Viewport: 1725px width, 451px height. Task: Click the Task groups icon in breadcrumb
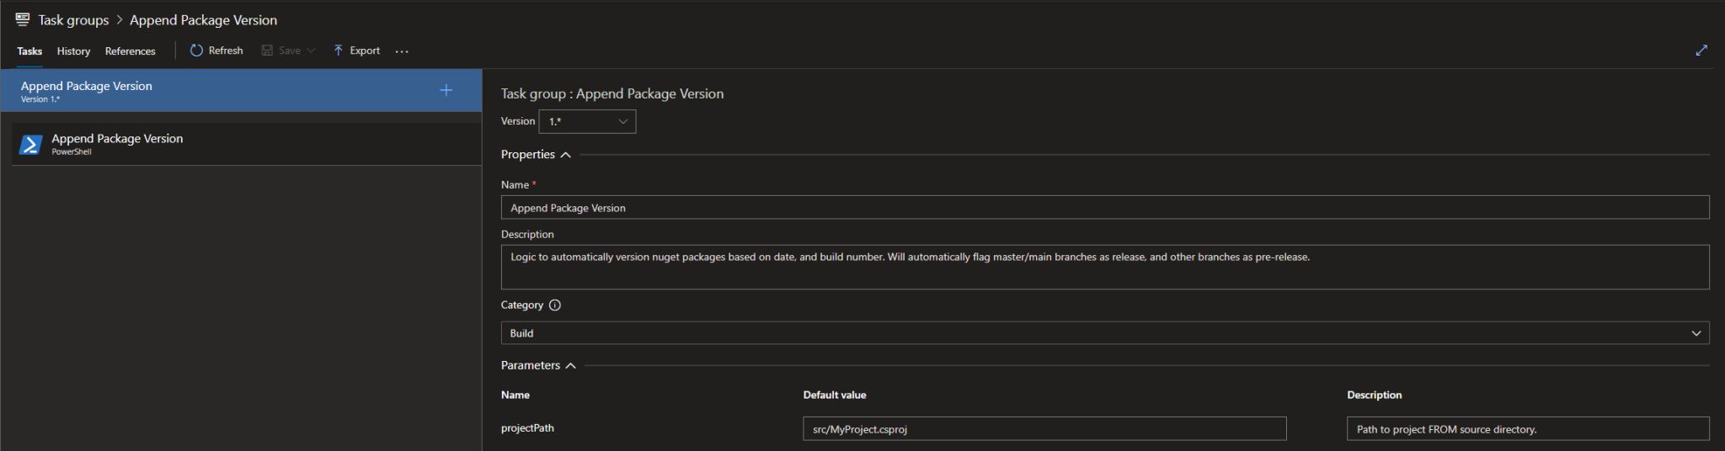coord(23,19)
